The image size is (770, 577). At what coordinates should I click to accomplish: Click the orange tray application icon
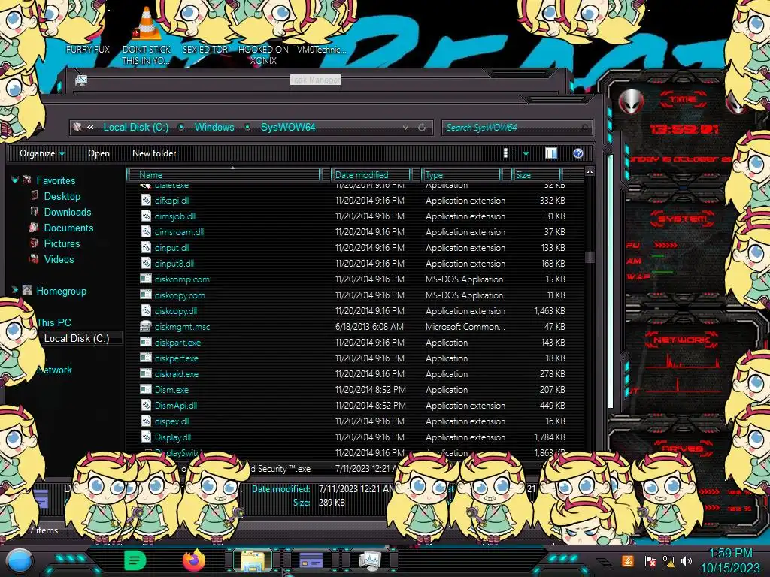[x=628, y=560]
